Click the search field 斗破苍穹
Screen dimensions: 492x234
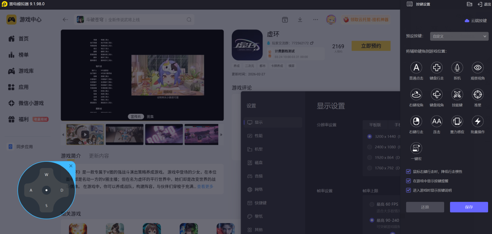135,19
